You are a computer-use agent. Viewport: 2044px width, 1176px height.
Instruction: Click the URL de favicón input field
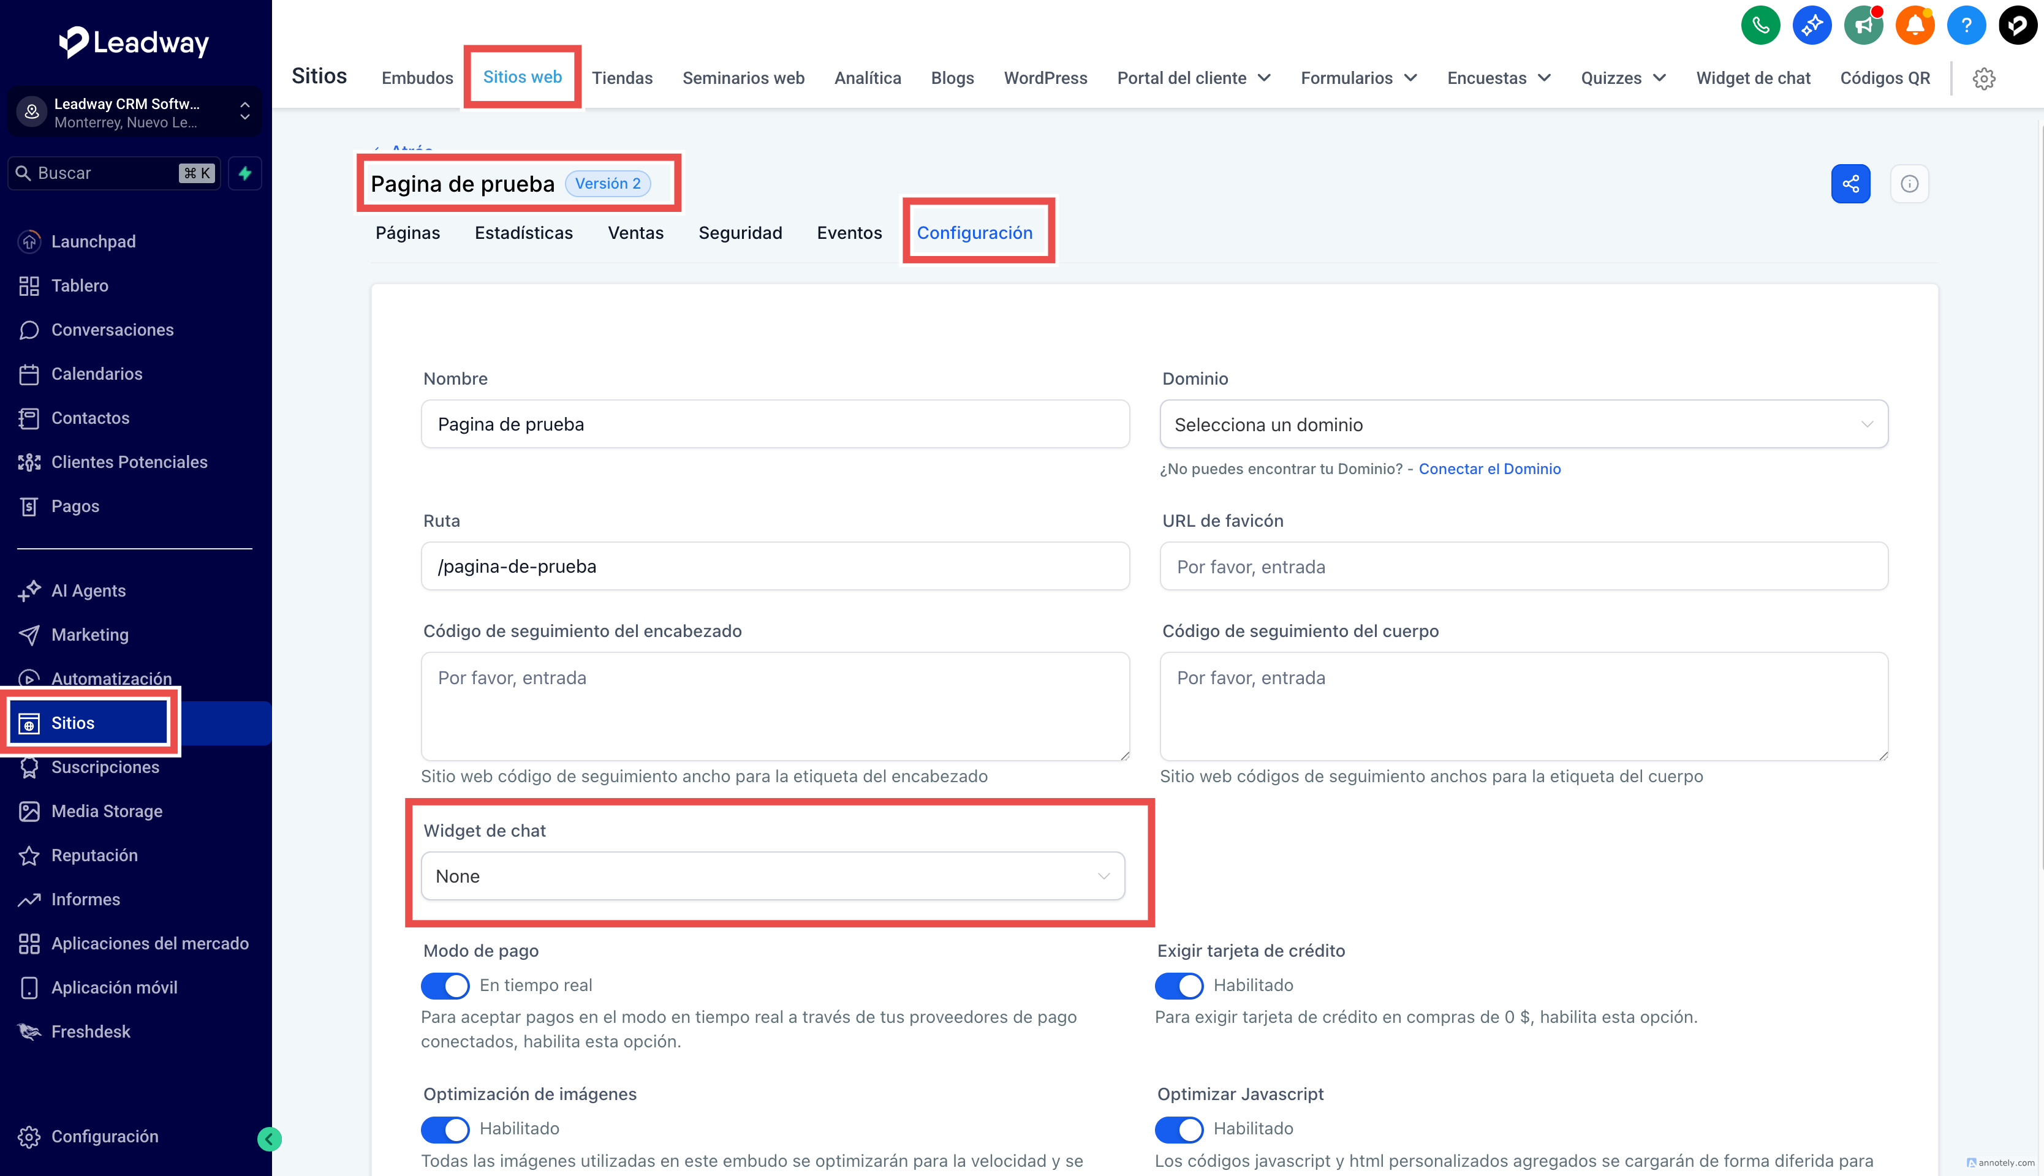click(x=1523, y=567)
